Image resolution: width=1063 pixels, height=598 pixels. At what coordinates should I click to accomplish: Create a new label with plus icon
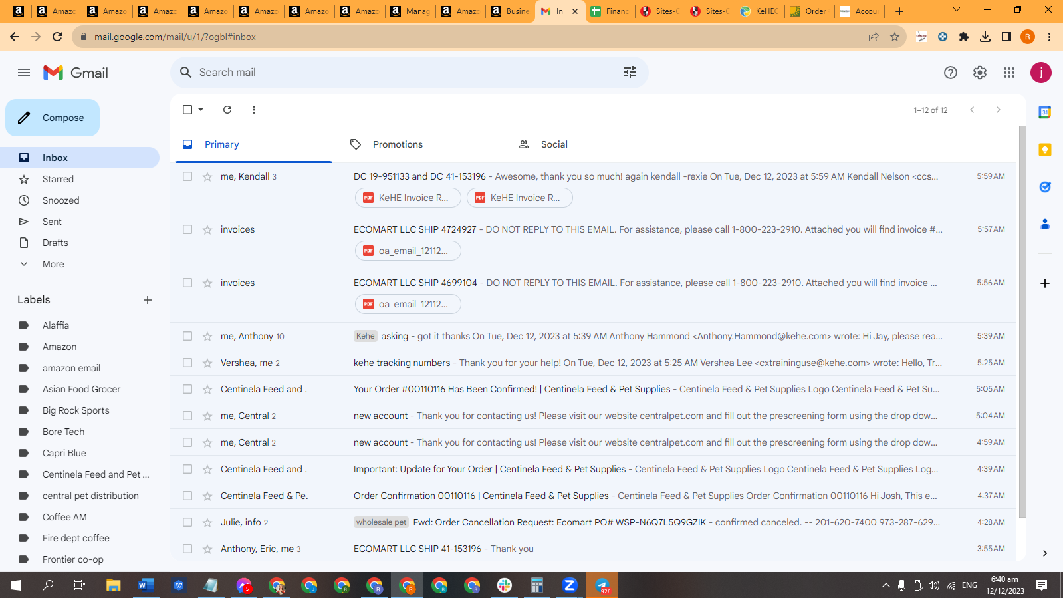click(x=148, y=300)
